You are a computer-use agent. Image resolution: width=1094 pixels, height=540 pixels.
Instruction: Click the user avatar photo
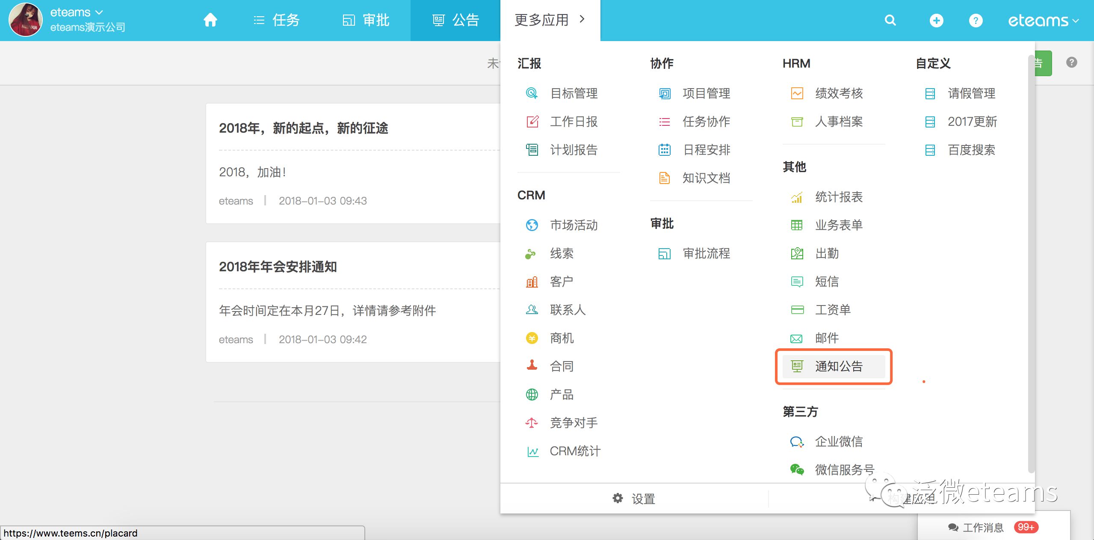[26, 20]
